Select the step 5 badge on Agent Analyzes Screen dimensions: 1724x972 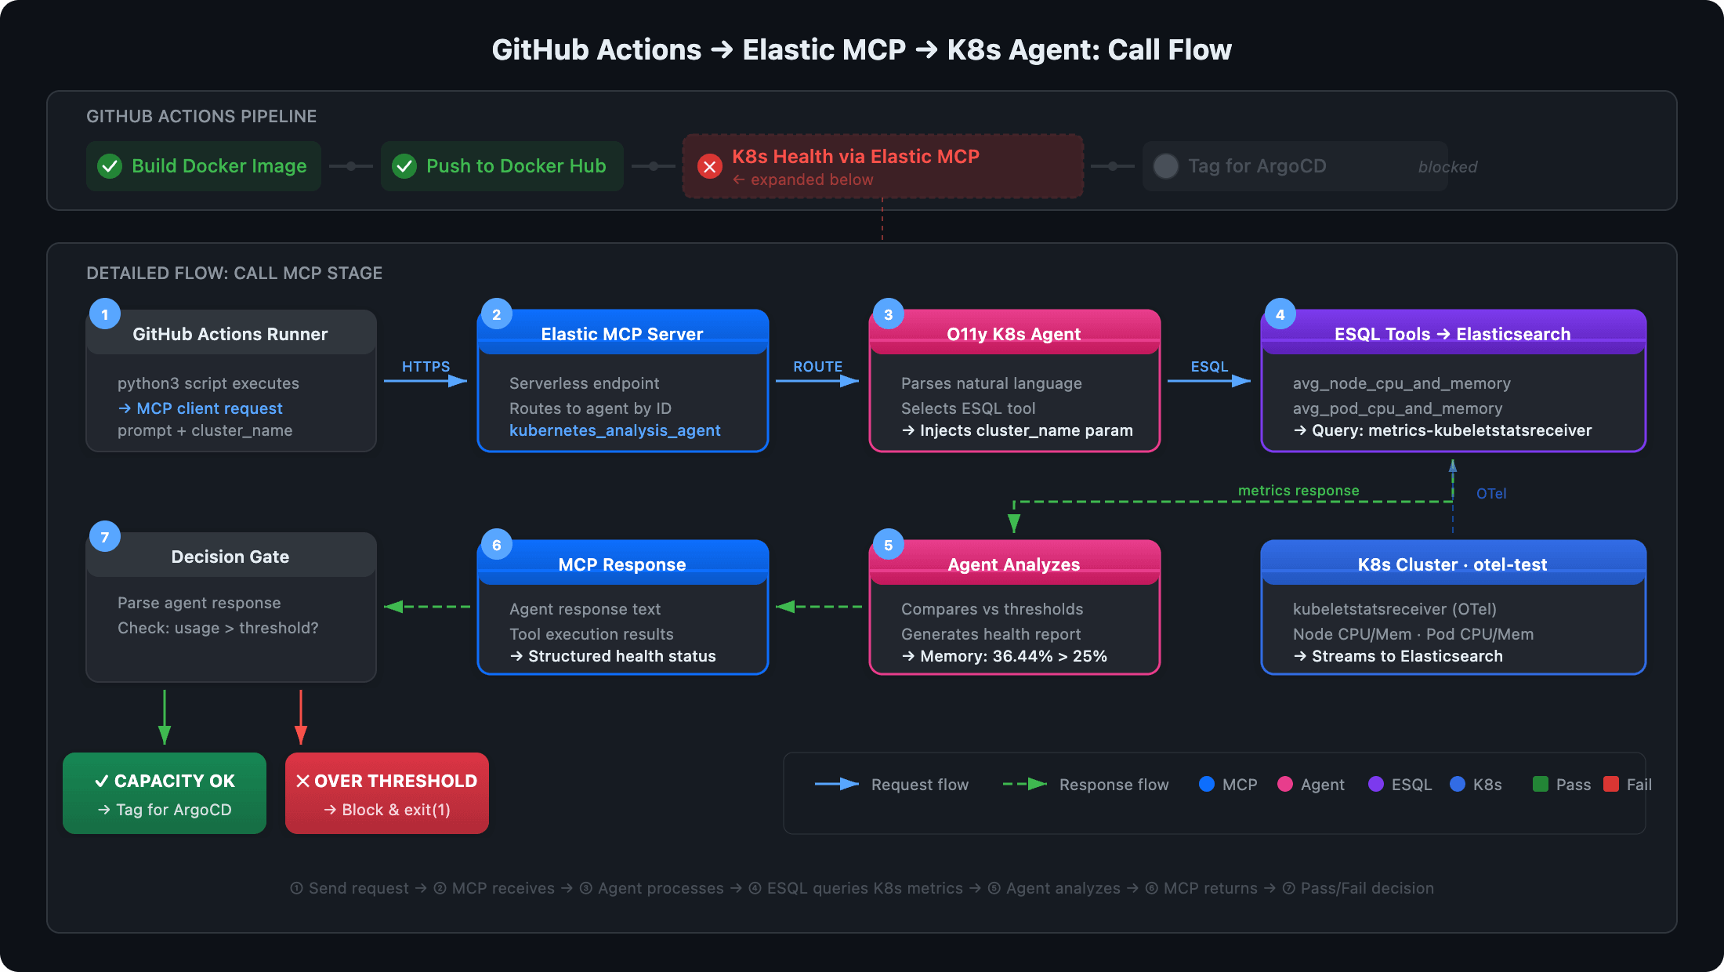pyautogui.click(x=888, y=543)
